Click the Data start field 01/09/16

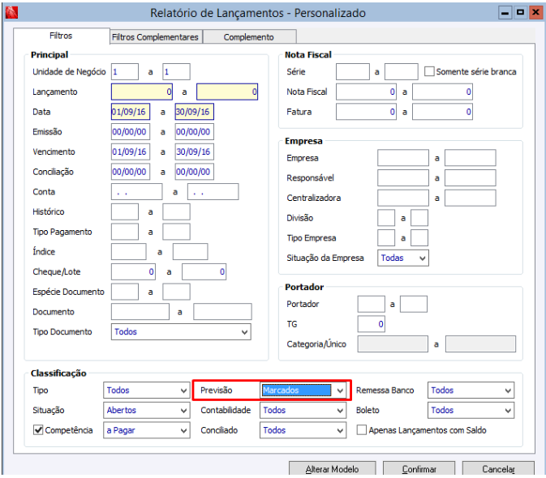(131, 112)
